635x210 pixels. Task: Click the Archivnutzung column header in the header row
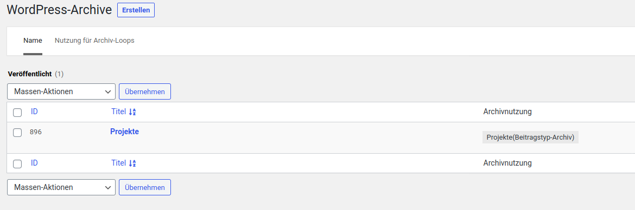(507, 111)
